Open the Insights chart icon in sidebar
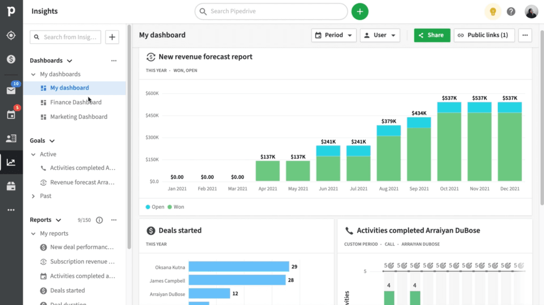The width and height of the screenshot is (544, 305). click(x=11, y=162)
